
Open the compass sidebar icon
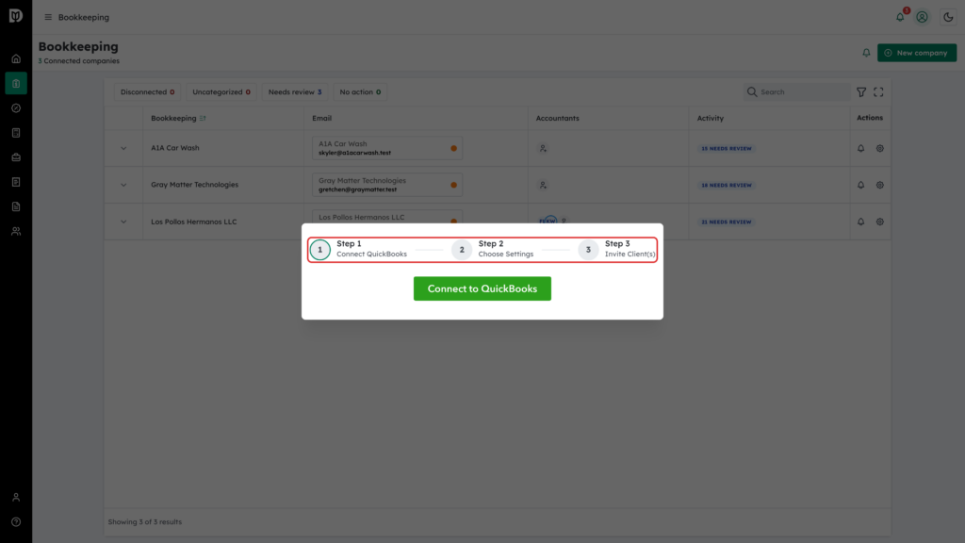coord(16,108)
